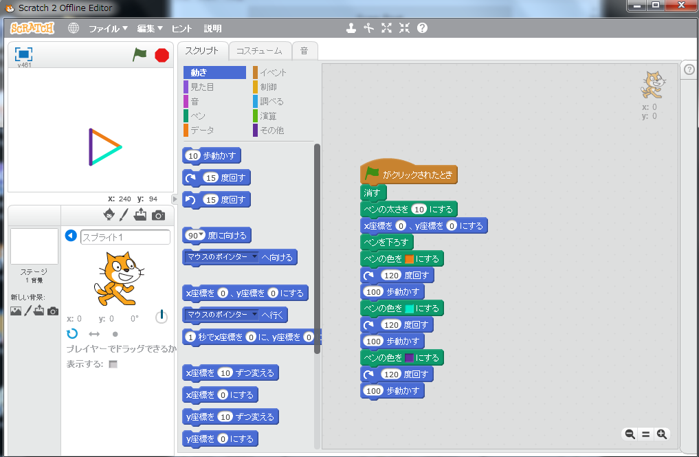
Task: Select the scissors delete tool
Action: pyautogui.click(x=369, y=28)
